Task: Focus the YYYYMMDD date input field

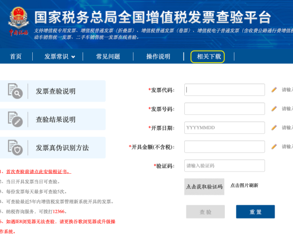Action: (224, 127)
